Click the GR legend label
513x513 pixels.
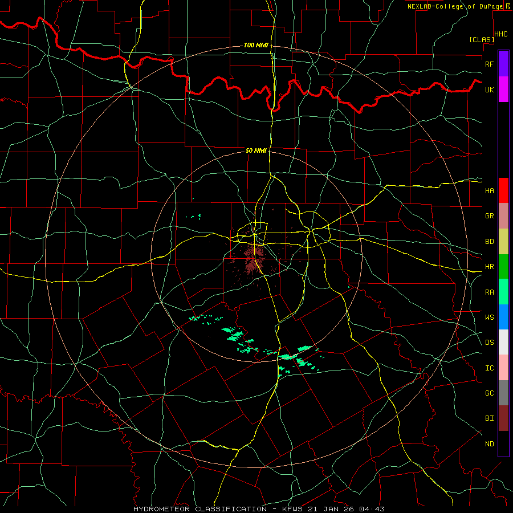489,216
